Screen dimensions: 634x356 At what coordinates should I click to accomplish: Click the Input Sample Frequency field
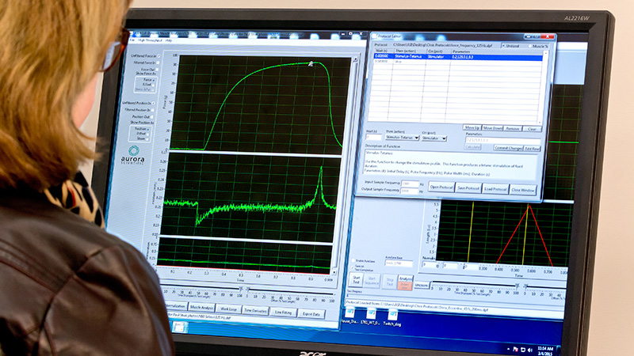tap(410, 184)
